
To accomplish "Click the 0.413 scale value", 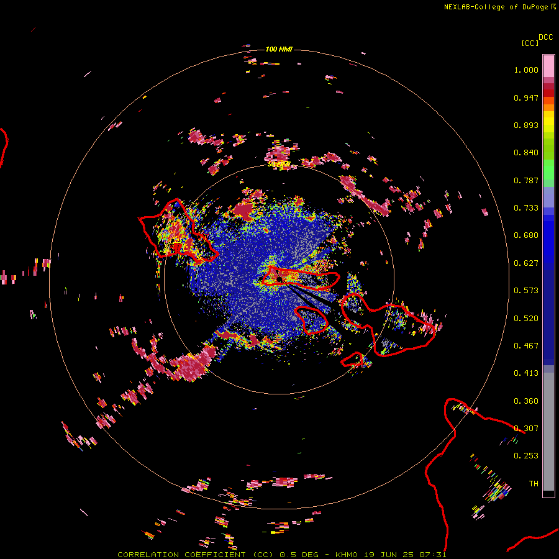I will pos(526,373).
